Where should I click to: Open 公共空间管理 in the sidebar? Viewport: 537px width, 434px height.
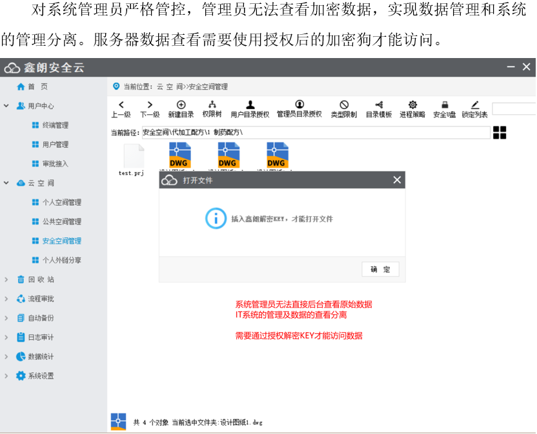[61, 222]
